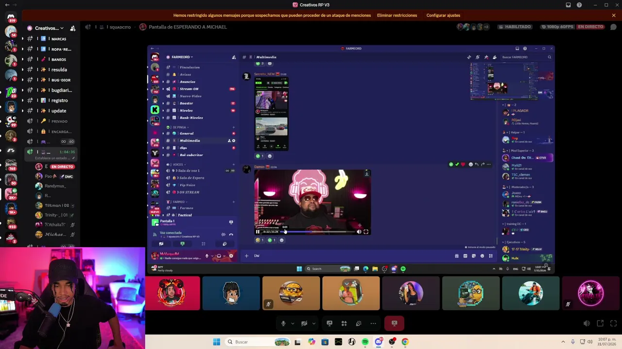Image resolution: width=622 pixels, height=349 pixels.
Task: Show the voice channel chat icon
Action: pos(613,27)
